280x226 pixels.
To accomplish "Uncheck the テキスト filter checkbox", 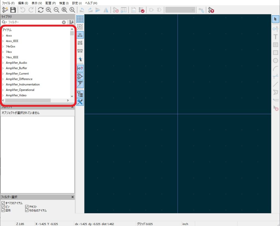I will (27, 207).
